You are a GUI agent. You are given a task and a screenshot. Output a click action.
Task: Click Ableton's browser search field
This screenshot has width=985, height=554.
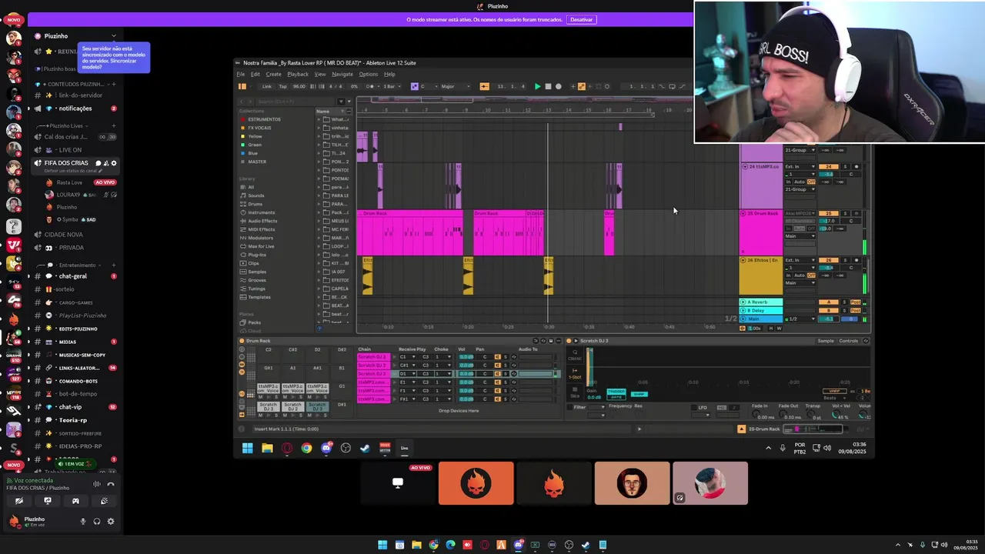(296, 101)
